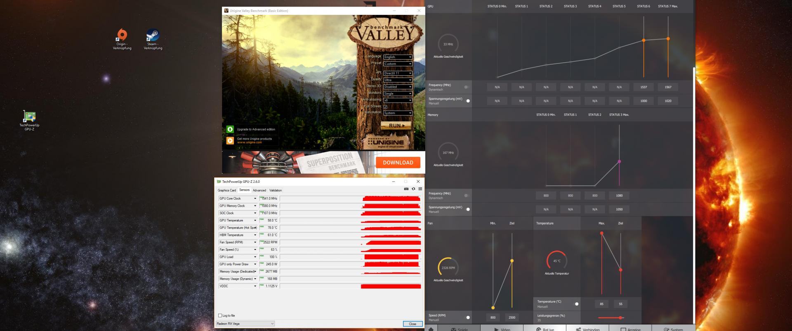The height and width of the screenshot is (331, 792).
Task: Click the Close button in GPU-Z
Action: click(412, 324)
